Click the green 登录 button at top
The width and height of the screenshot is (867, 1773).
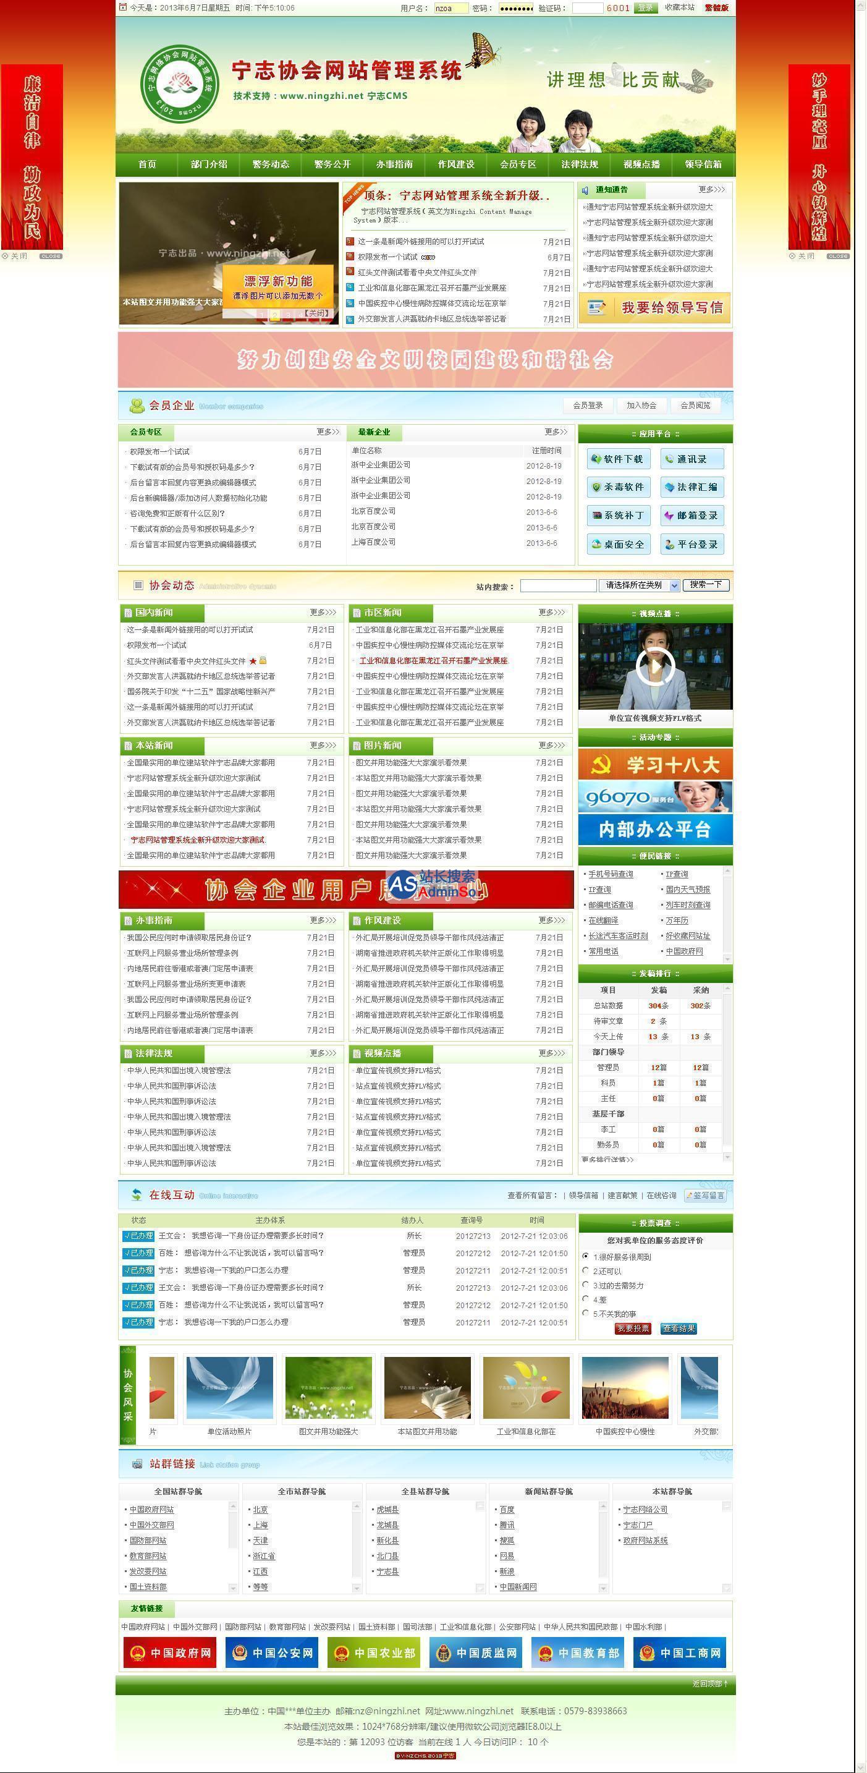645,7
